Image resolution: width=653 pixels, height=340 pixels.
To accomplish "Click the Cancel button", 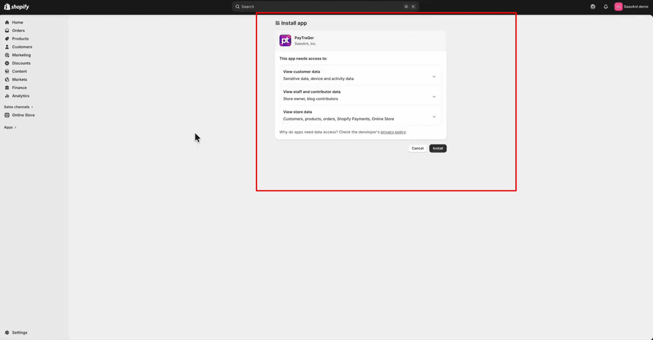I will coord(417,148).
